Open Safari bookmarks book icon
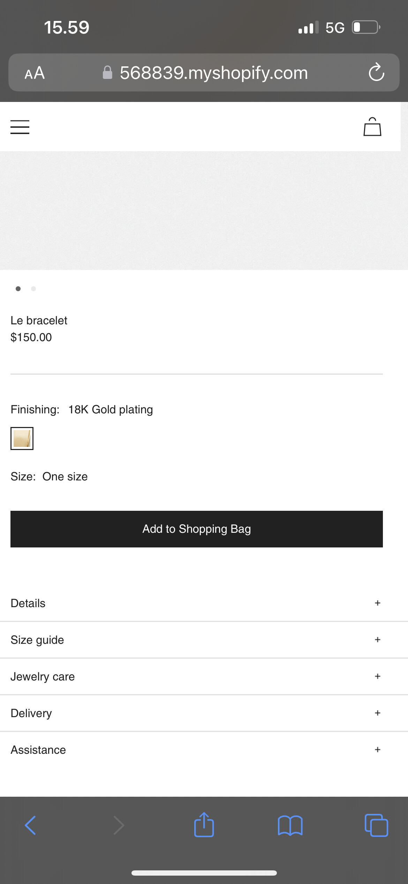The height and width of the screenshot is (884, 408). point(290,825)
